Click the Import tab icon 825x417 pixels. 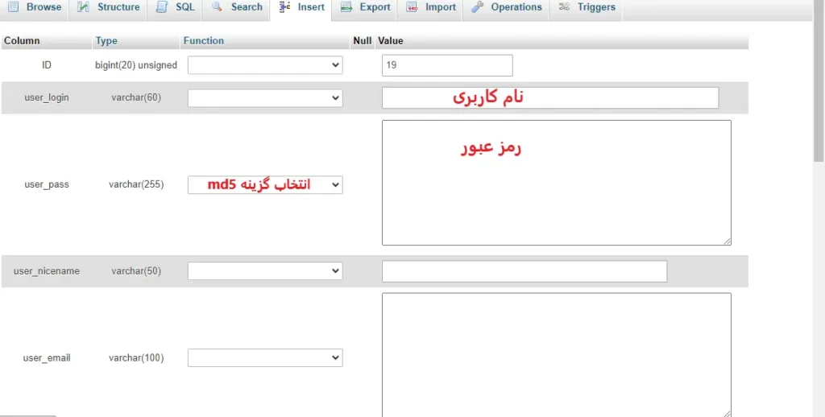pyautogui.click(x=412, y=7)
